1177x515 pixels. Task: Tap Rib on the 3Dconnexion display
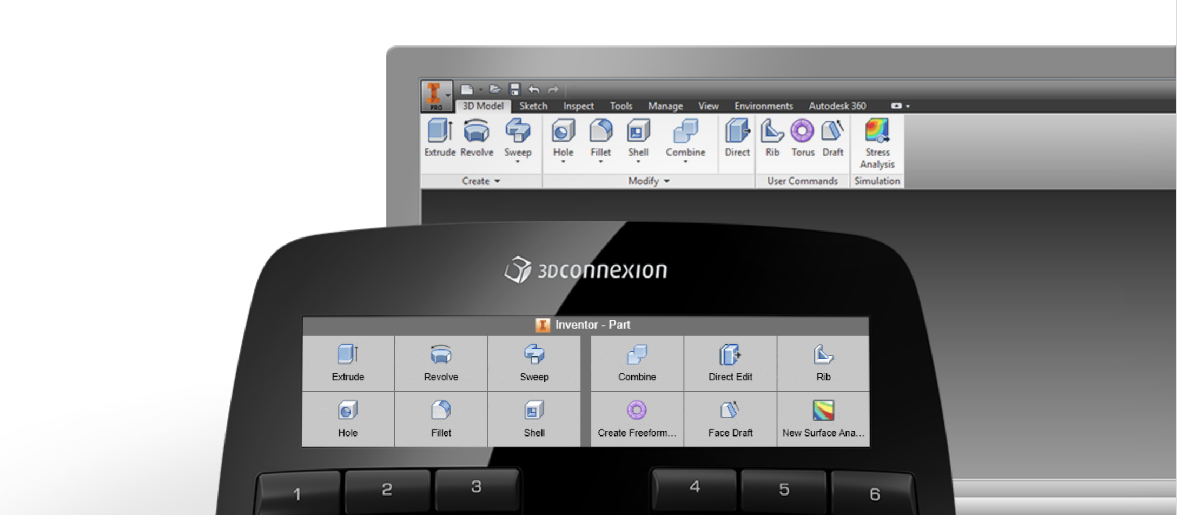(823, 363)
